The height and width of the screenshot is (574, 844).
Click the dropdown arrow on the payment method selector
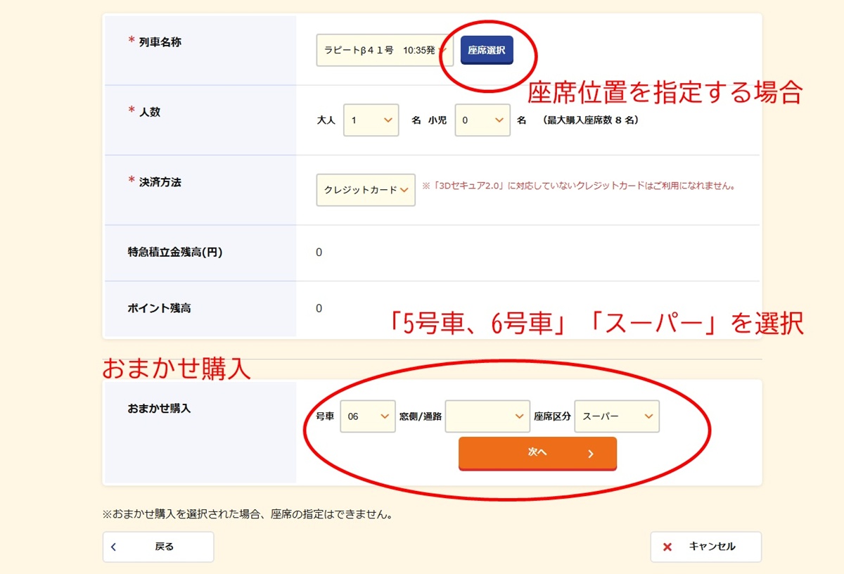point(405,190)
